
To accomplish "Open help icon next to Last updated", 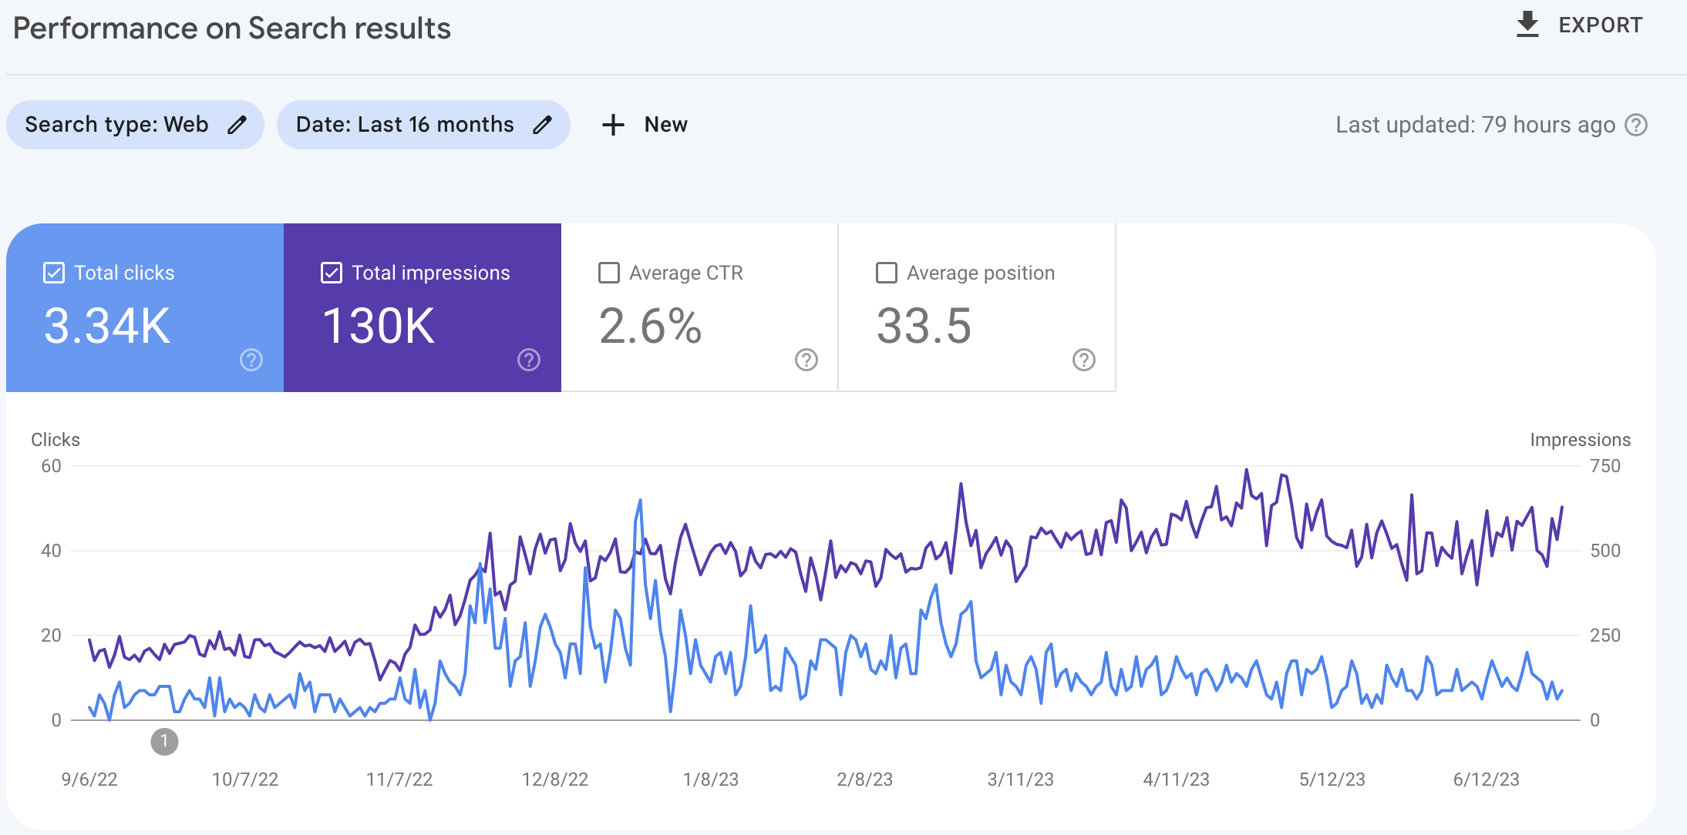I will [1636, 125].
